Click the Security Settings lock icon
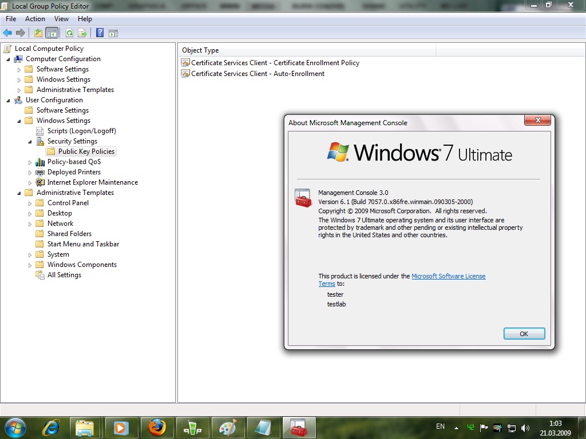586x439 pixels. [x=40, y=141]
